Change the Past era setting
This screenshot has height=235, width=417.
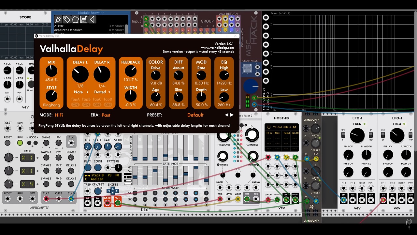[x=106, y=115]
